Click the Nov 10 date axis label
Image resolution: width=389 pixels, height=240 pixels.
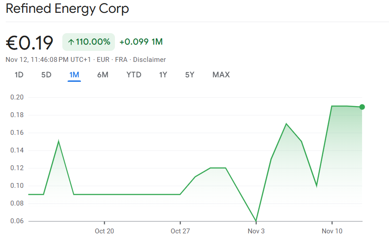(x=332, y=231)
